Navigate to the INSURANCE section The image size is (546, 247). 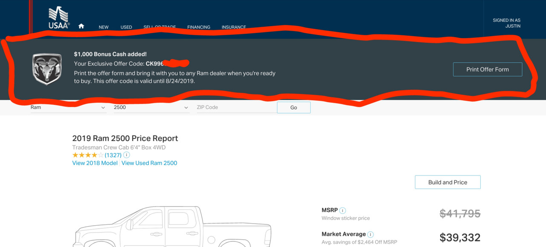pyautogui.click(x=234, y=27)
